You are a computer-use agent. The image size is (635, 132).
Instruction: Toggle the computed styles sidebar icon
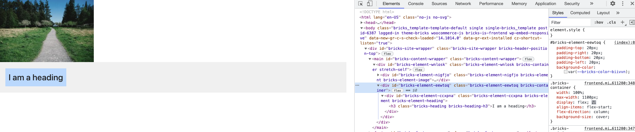pyautogui.click(x=632, y=22)
